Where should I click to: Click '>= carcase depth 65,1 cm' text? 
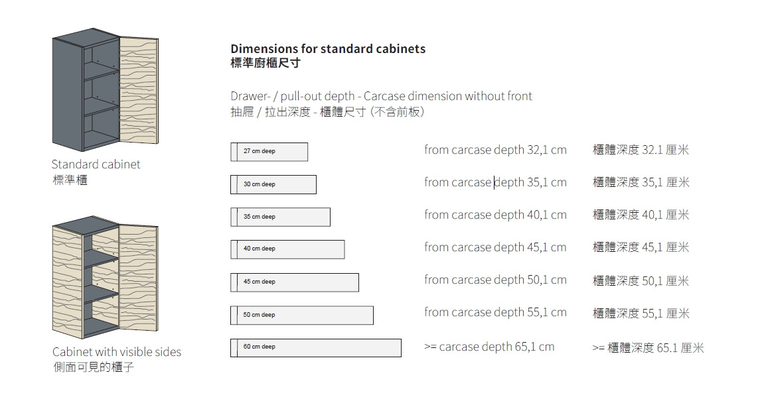click(x=489, y=347)
